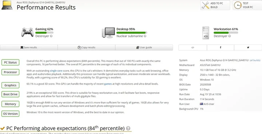Click the help icon after 84th percentile heading
The image size is (262, 134).
128,128
